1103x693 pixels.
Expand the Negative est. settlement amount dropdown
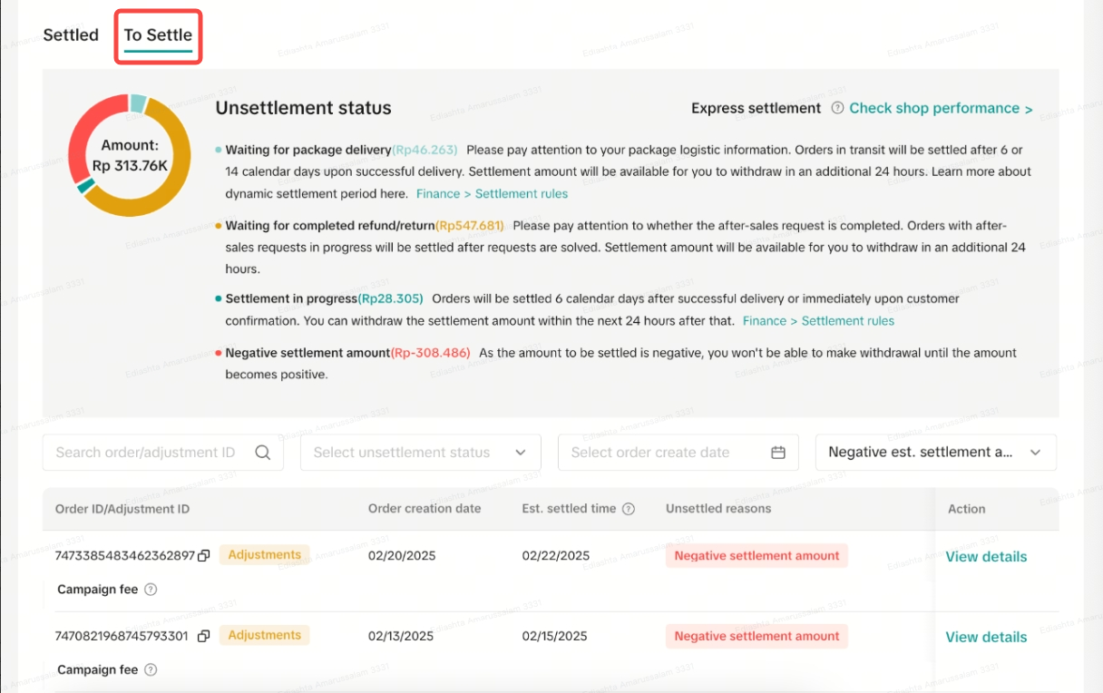tap(935, 453)
